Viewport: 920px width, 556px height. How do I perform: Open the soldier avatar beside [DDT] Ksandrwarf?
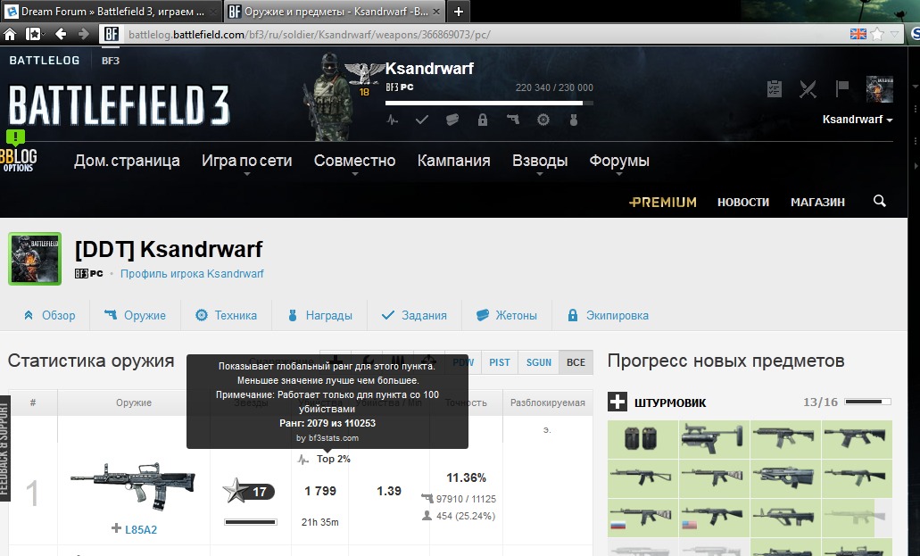pos(35,259)
